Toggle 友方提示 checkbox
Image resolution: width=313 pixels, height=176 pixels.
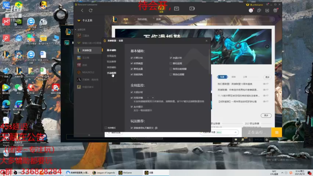tap(132, 107)
